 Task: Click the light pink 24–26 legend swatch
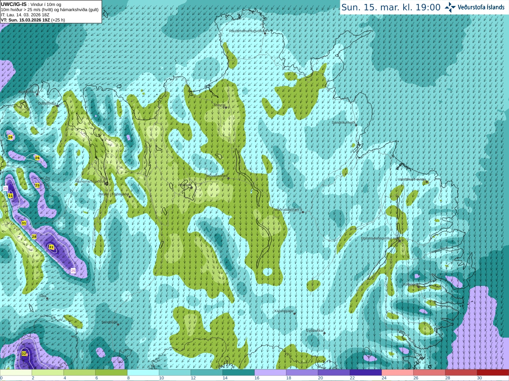[x=398, y=373]
